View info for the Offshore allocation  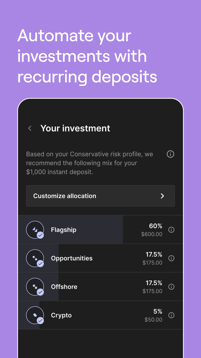click(x=171, y=286)
